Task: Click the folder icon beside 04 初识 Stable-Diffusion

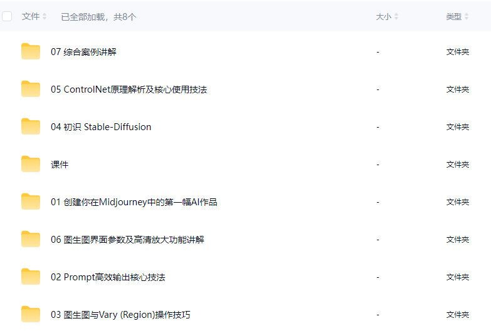Action: (x=30, y=127)
